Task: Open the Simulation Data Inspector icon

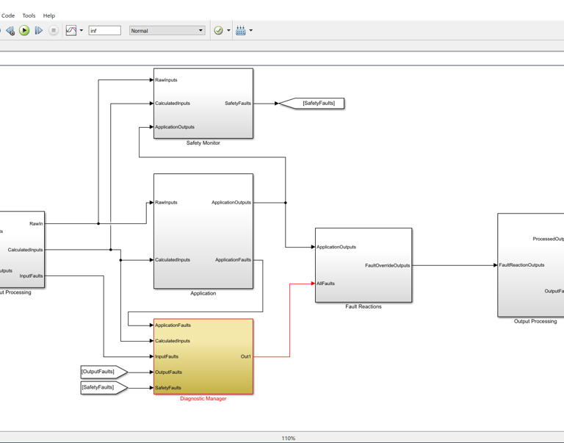Action: 70,31
